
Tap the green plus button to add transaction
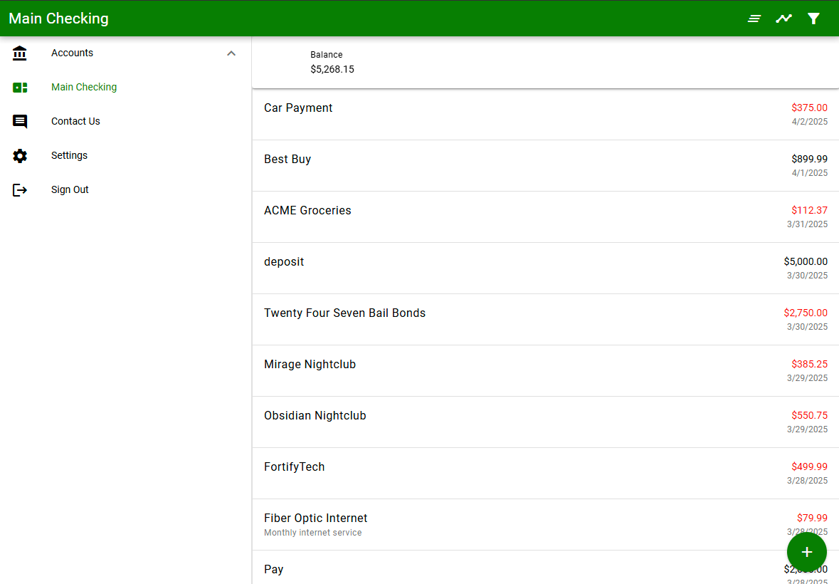806,552
